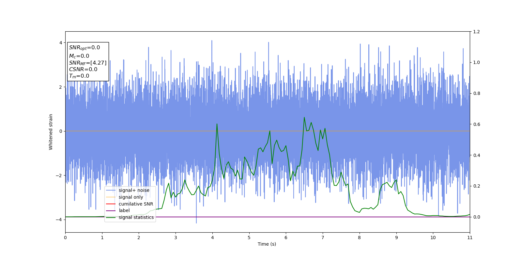522x261 pixels.
Task: Click the left y-axis tick label −2
Action: [59, 176]
